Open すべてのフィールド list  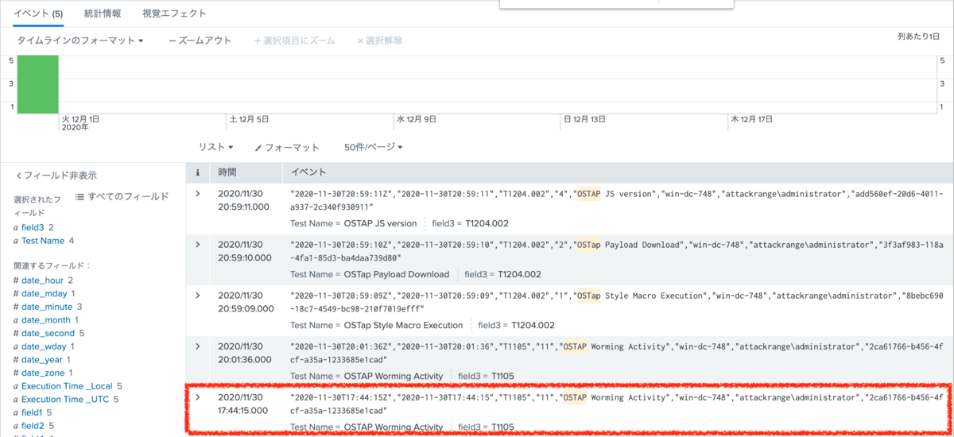[122, 196]
